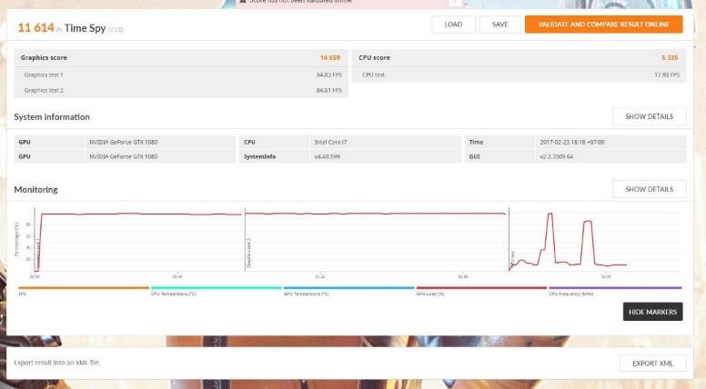The image size is (706, 389).
Task: Click the 17.93 FPS value
Action: point(667,75)
